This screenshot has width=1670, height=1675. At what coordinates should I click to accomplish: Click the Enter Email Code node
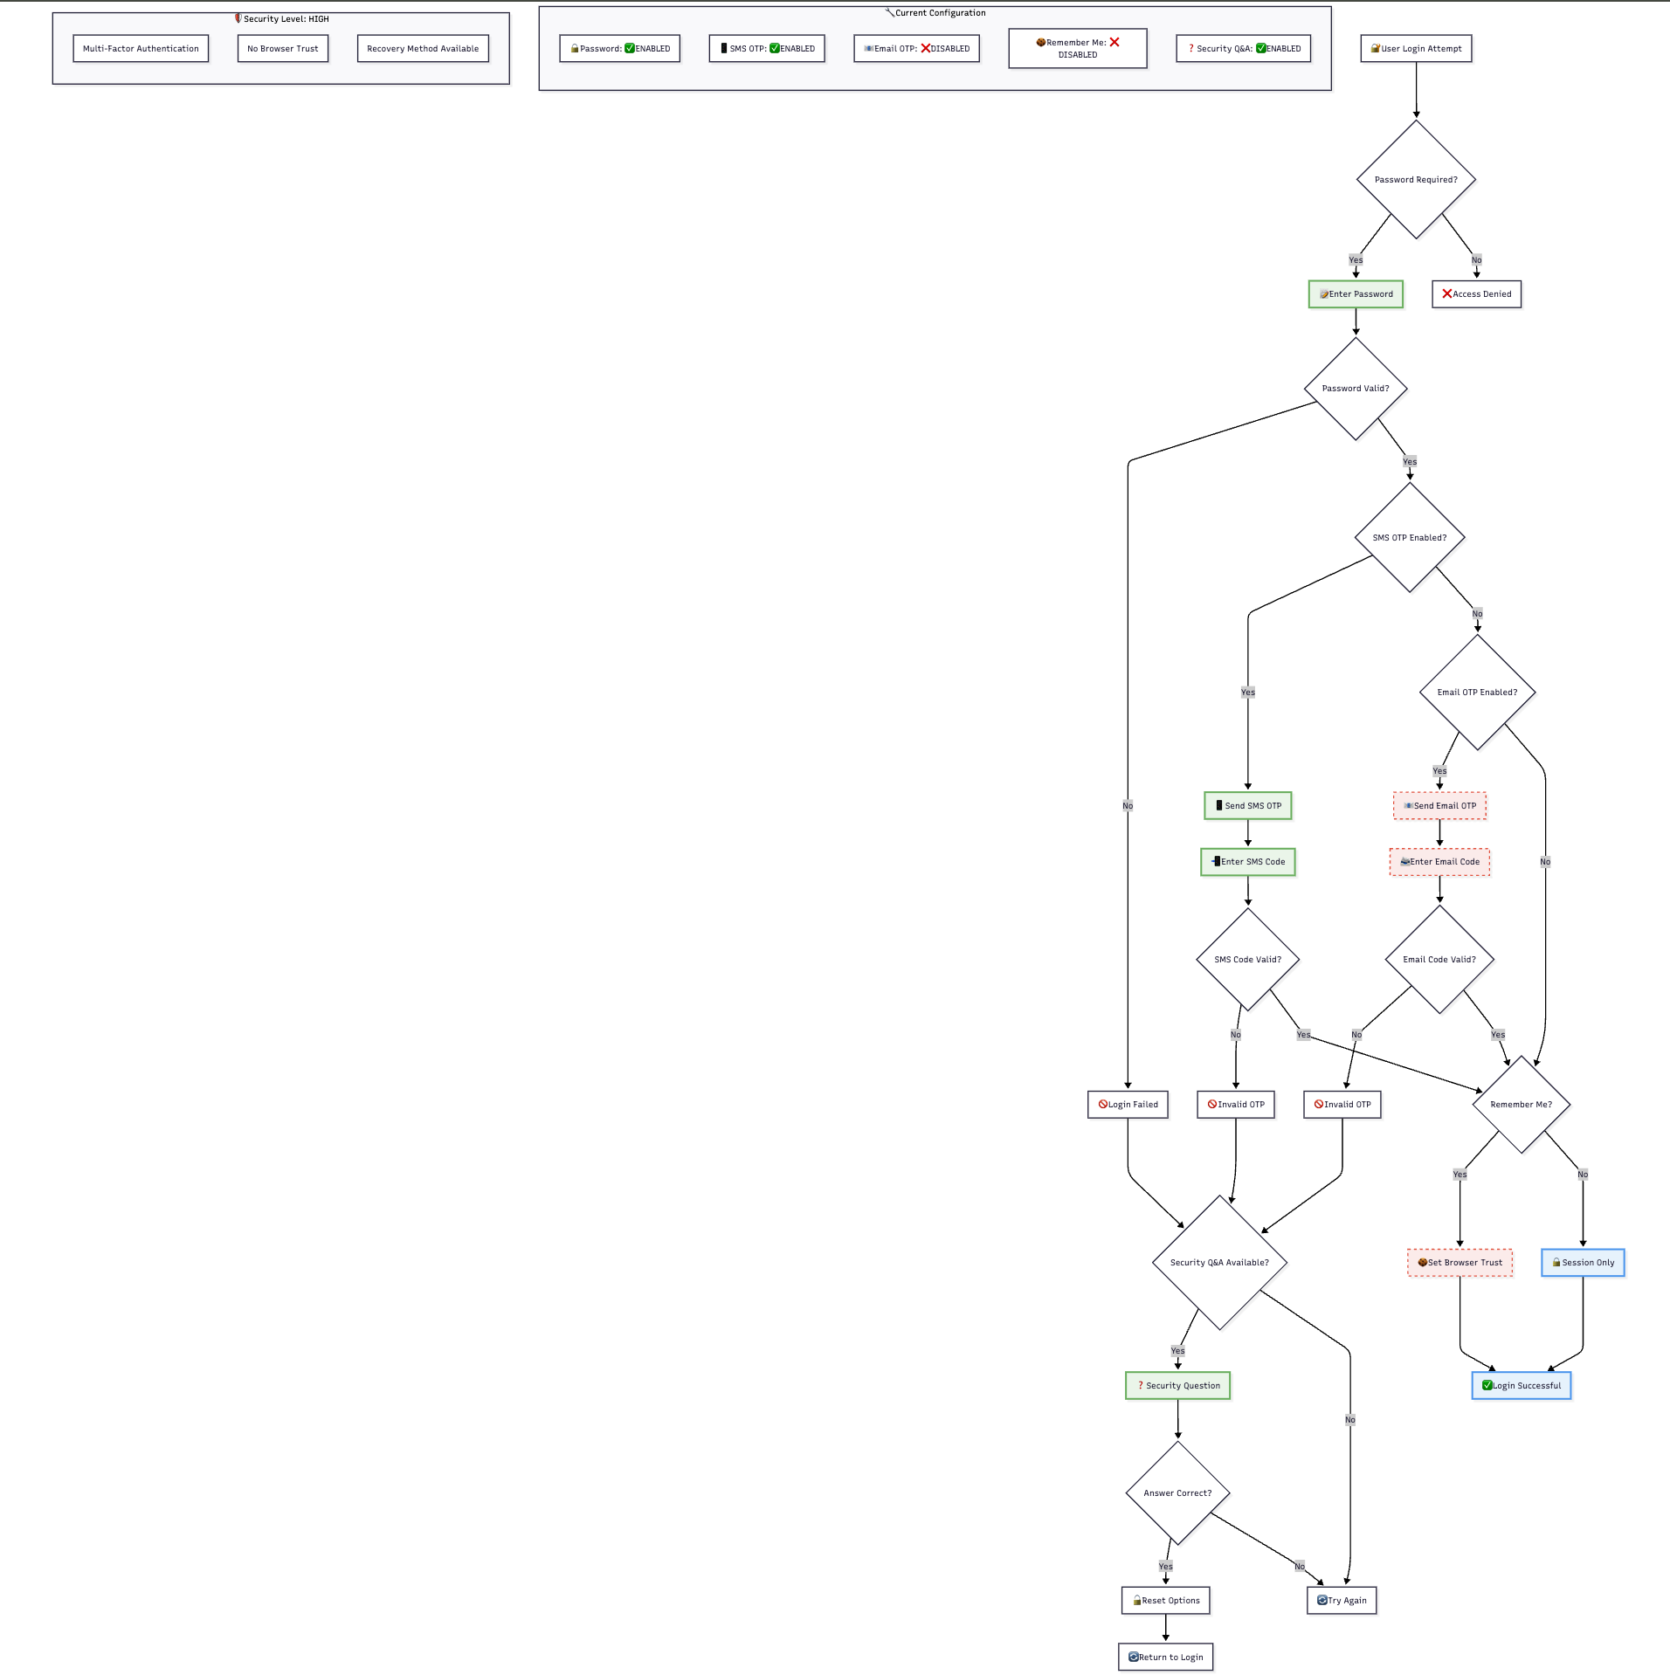pos(1439,862)
